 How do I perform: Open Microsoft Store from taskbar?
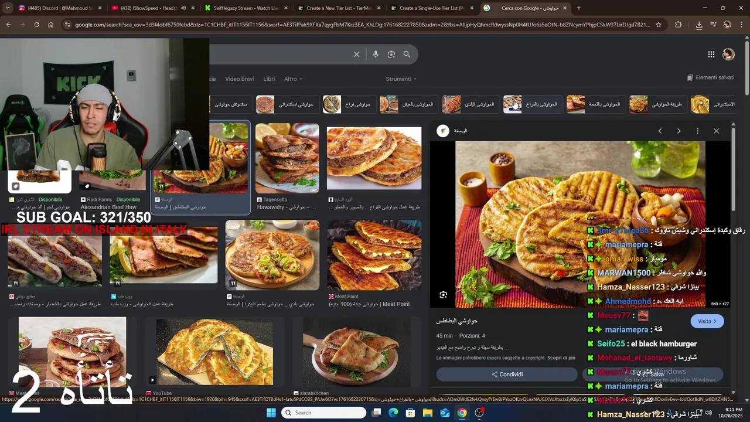[411, 413]
